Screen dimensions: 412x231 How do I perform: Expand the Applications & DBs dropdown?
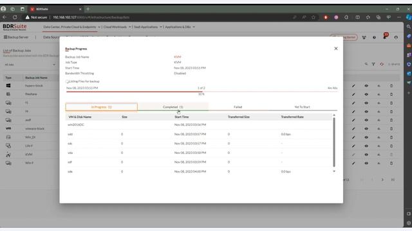180,27
